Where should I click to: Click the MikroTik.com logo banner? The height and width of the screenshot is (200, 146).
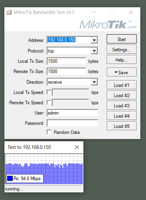tap(108, 25)
